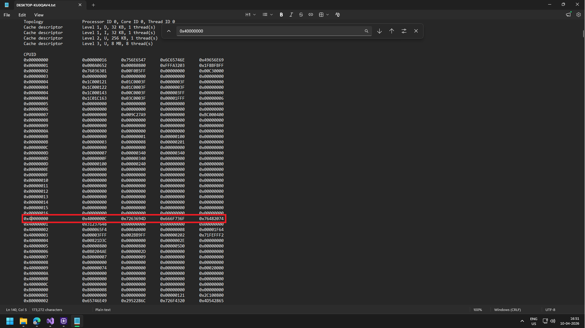
Task: Close the find bar
Action: click(x=416, y=31)
